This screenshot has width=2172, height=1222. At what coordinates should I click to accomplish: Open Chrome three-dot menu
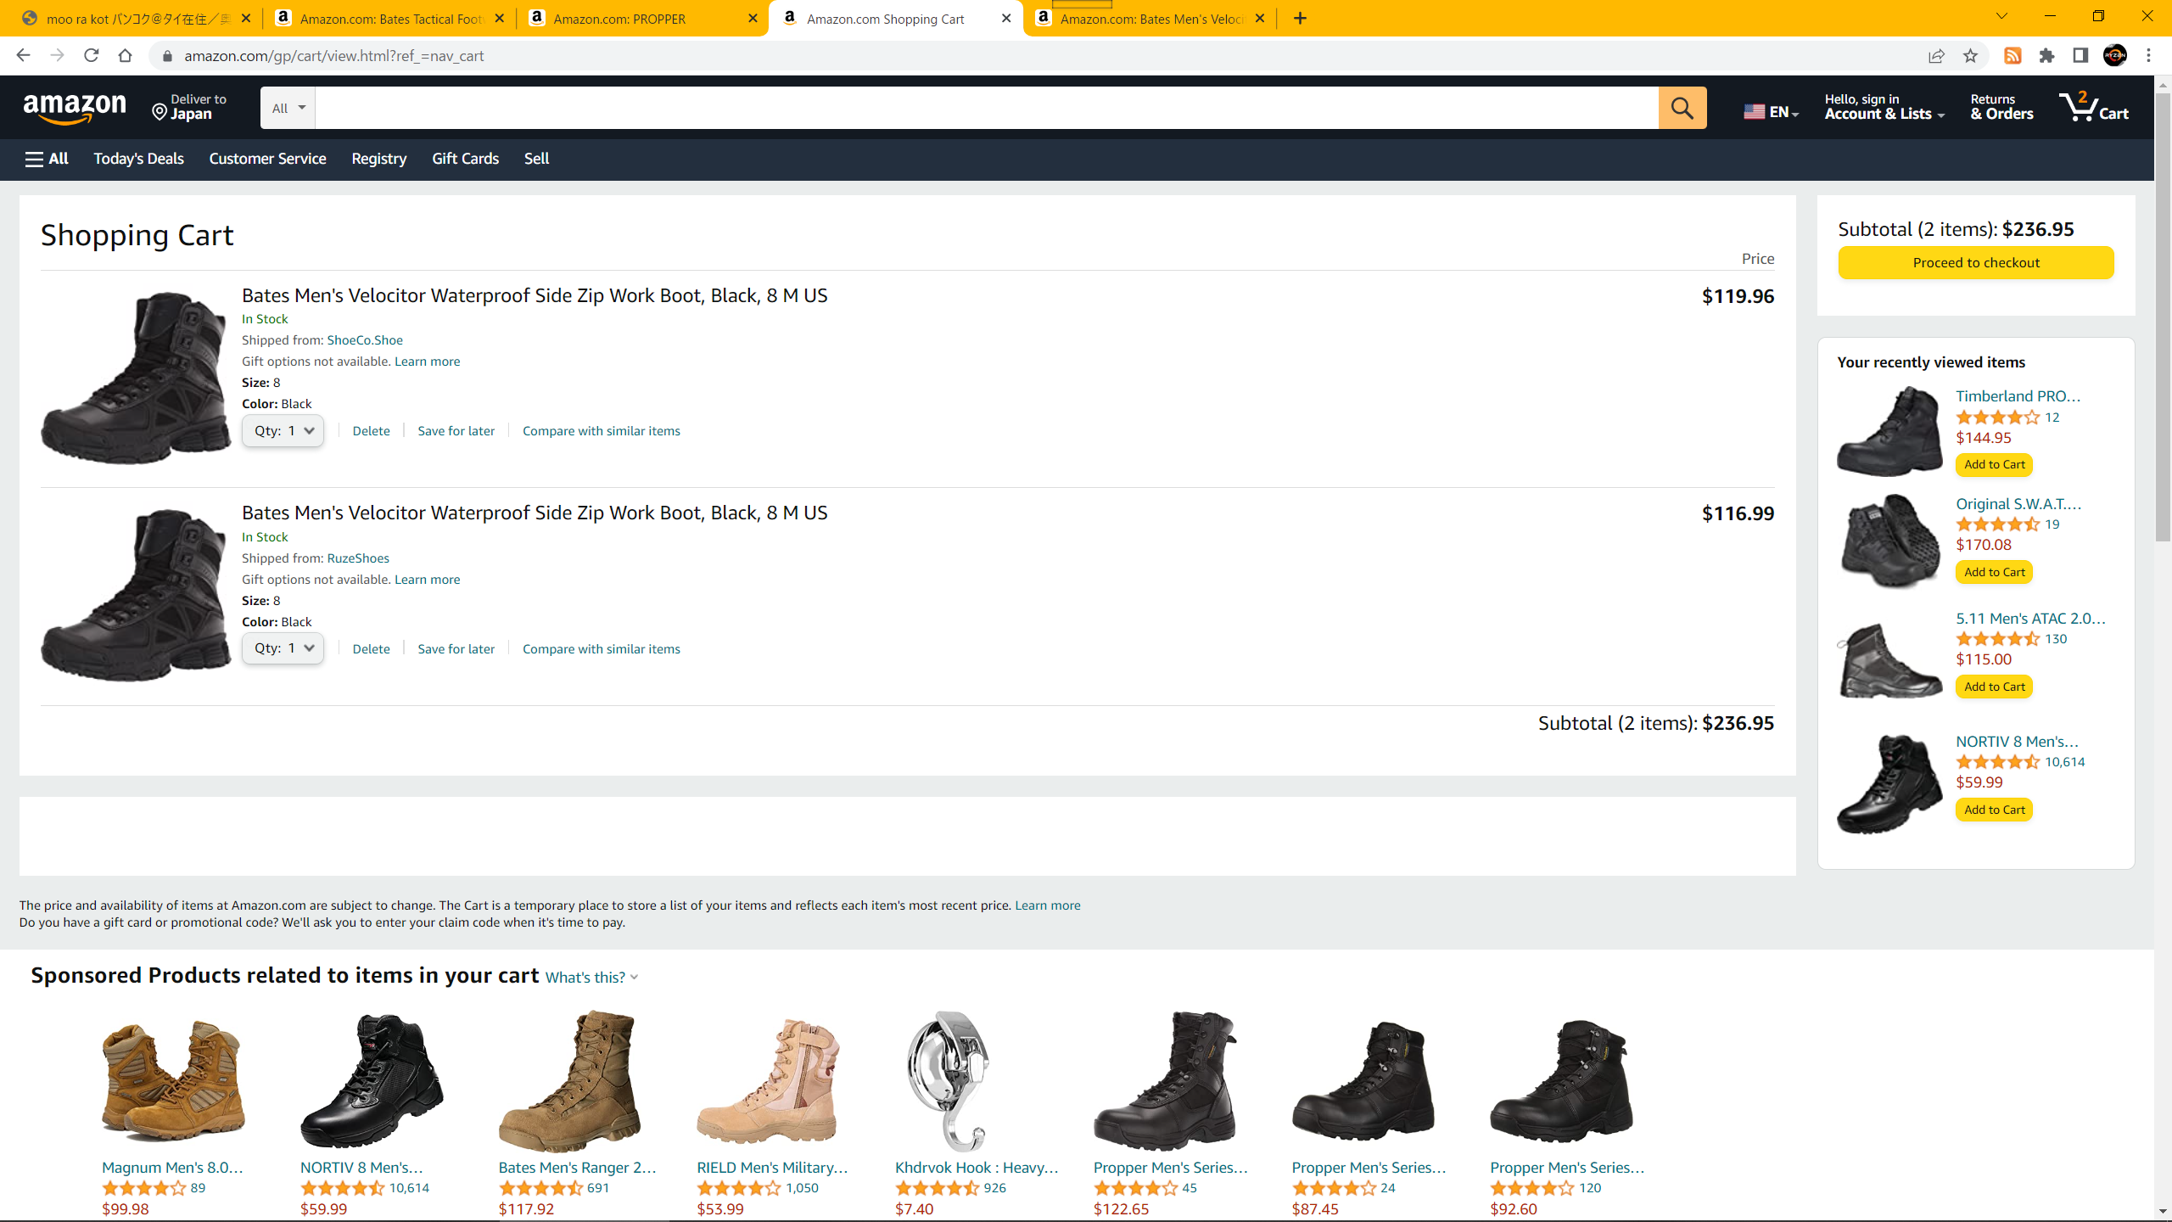coord(2149,55)
